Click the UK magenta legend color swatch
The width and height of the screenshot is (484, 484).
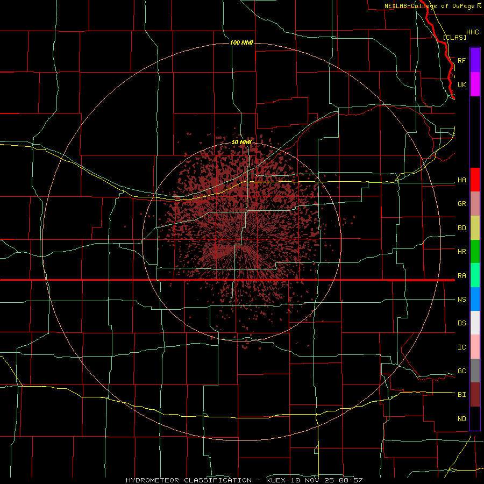[475, 84]
